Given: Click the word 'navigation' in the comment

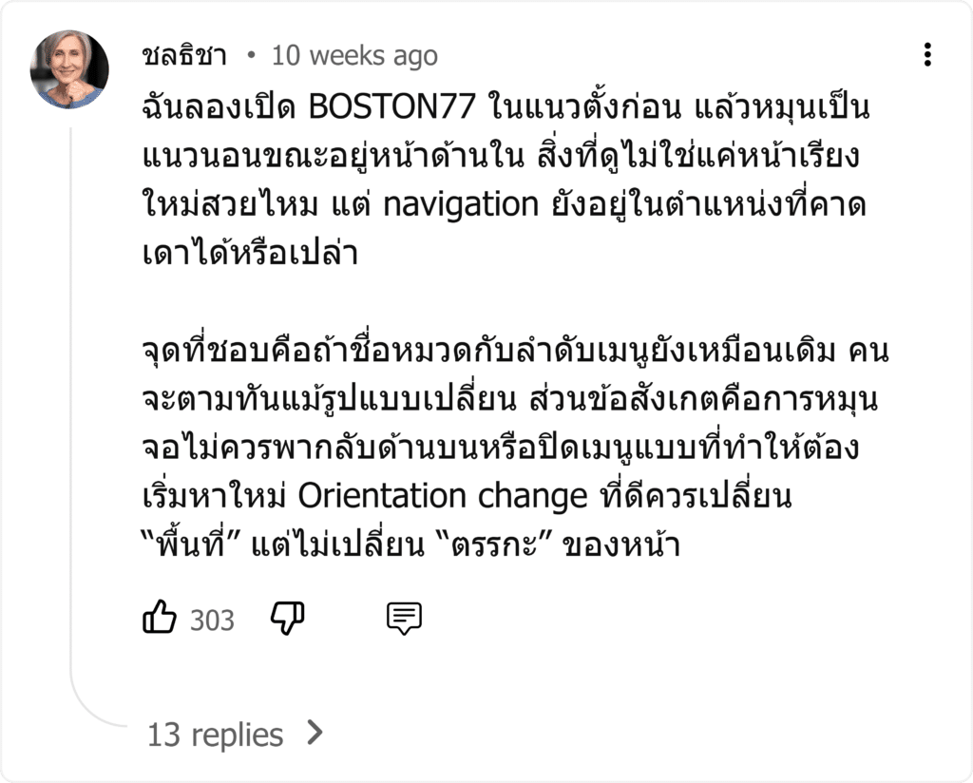Looking at the screenshot, I should pos(461,205).
